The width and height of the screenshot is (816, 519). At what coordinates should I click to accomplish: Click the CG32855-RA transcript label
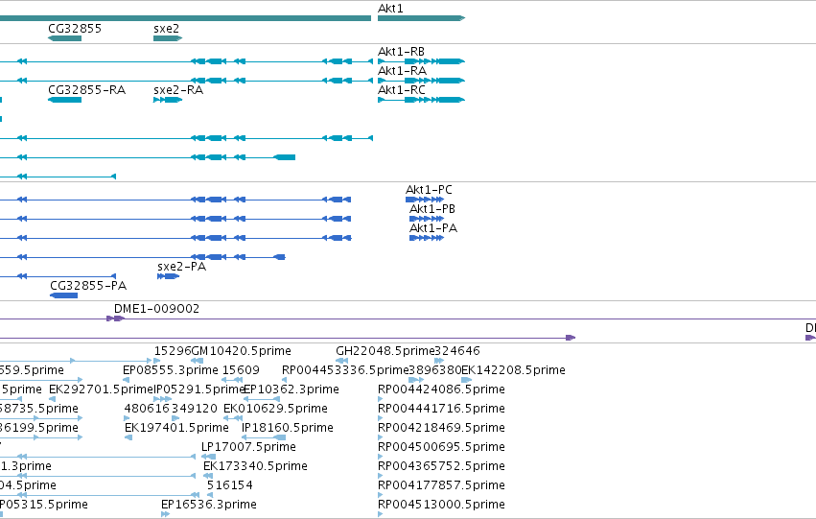(x=86, y=90)
